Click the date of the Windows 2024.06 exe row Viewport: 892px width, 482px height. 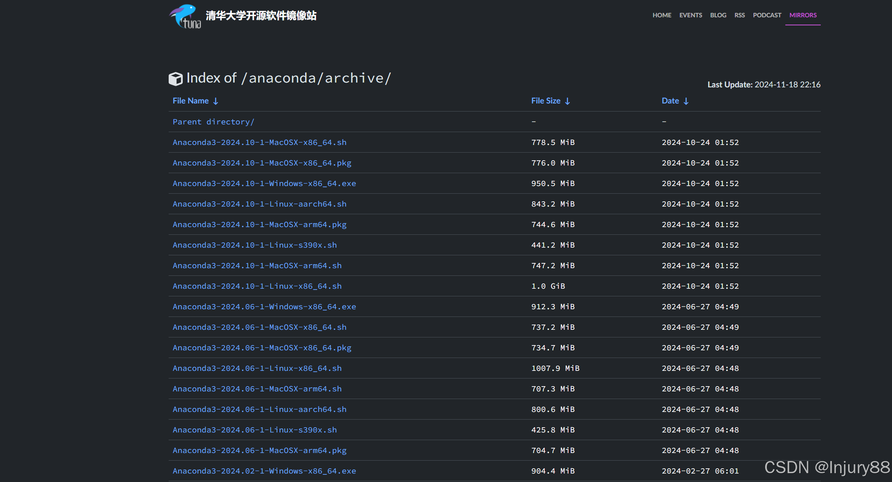[x=700, y=307]
